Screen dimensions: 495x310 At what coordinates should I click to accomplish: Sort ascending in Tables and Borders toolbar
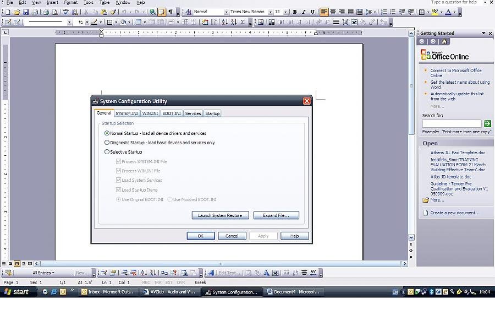coord(225,22)
